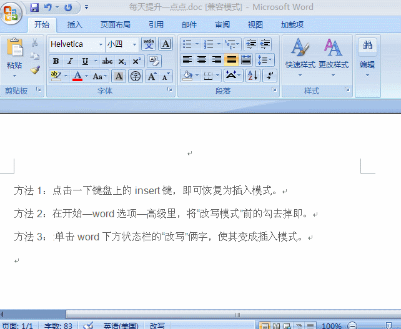The height and width of the screenshot is (329, 401).
Task: Apply distributed alignment
Action: tap(246, 60)
